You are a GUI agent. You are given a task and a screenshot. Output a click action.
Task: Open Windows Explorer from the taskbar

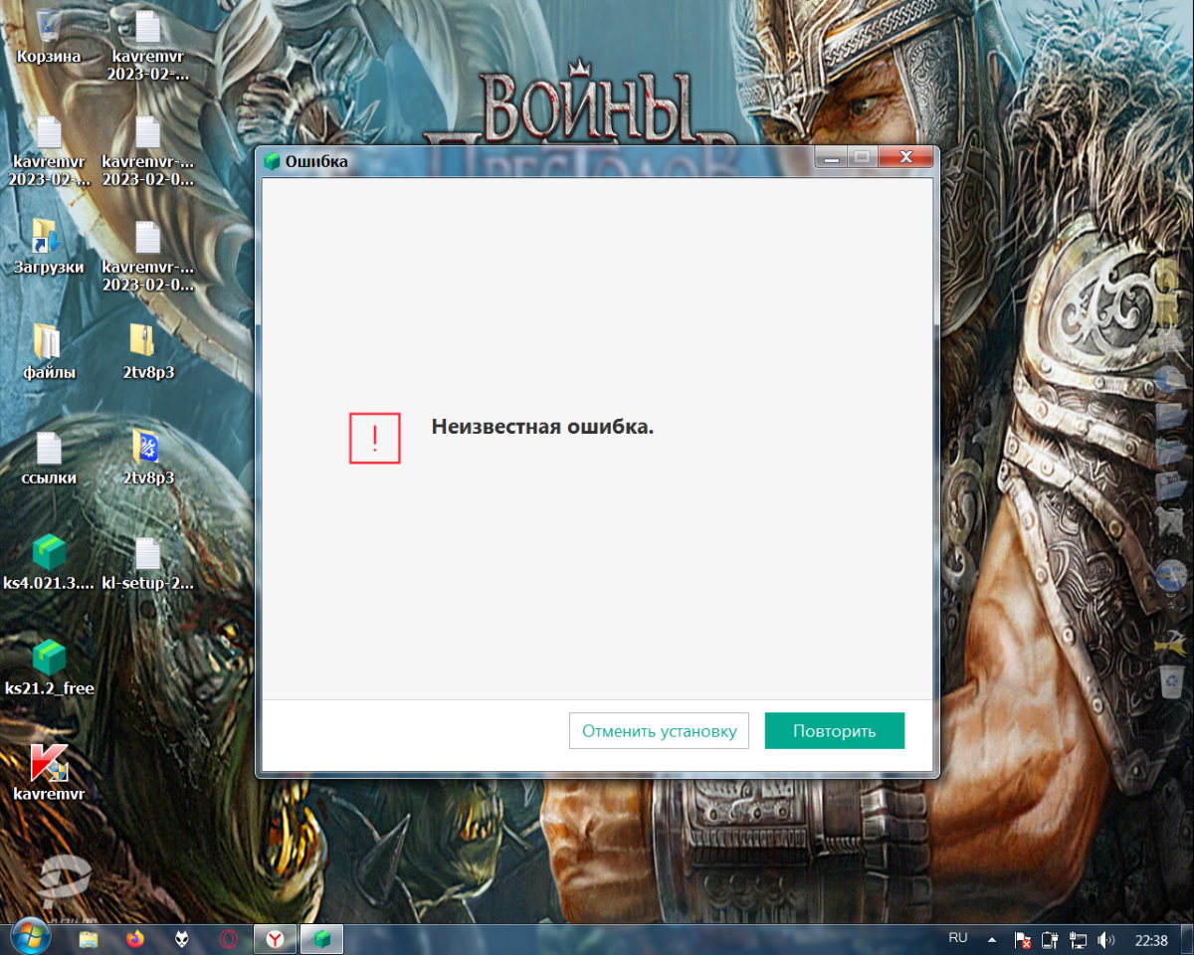pyautogui.click(x=89, y=938)
